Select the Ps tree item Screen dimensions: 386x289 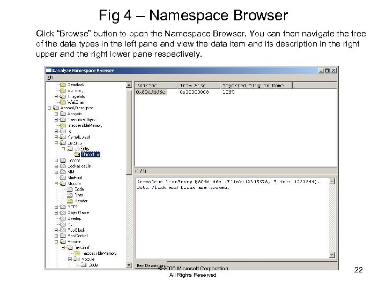(x=70, y=224)
